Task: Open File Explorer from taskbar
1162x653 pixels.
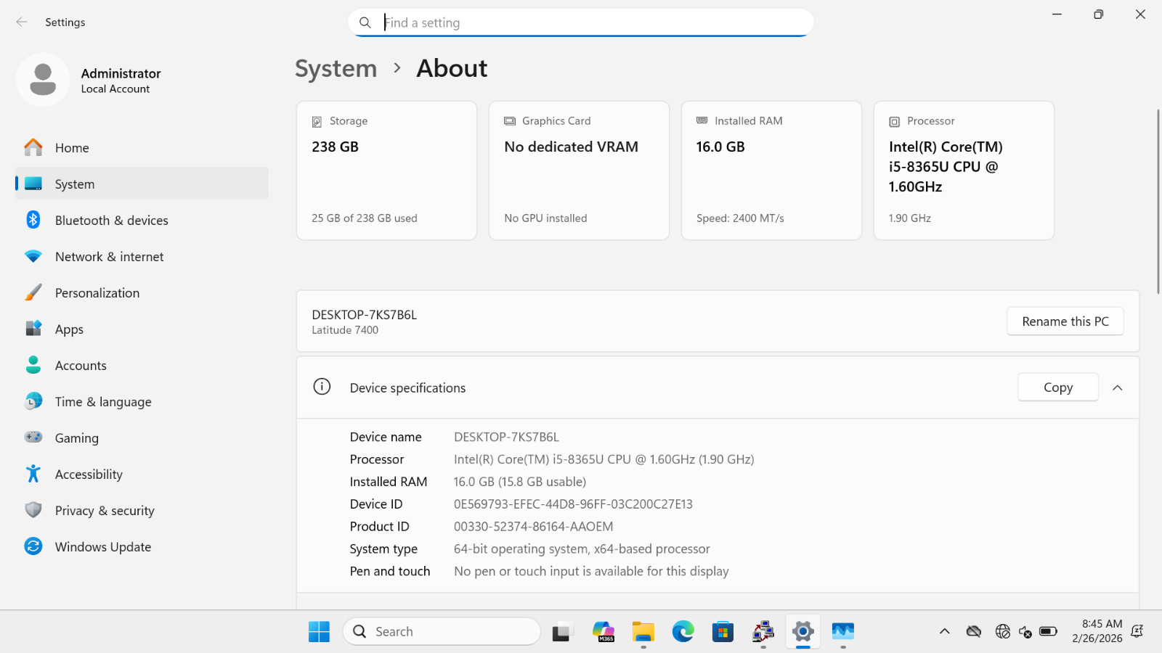Action: pos(643,631)
